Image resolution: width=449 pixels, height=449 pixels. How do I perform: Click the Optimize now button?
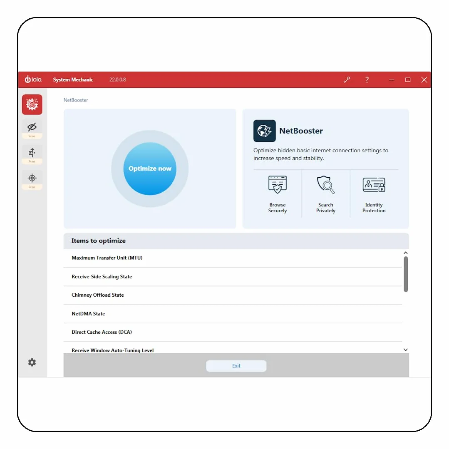click(x=150, y=169)
